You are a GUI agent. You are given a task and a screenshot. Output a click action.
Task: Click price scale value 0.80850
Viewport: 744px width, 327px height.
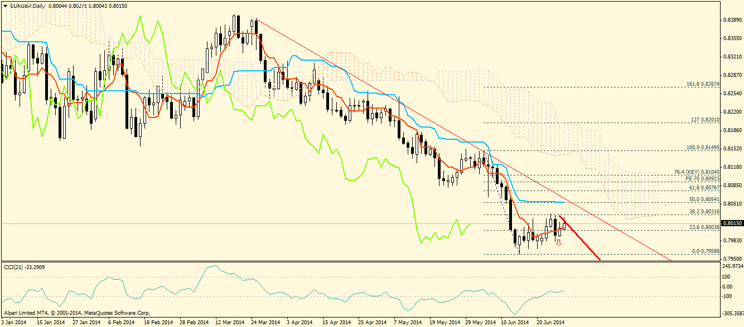point(732,186)
